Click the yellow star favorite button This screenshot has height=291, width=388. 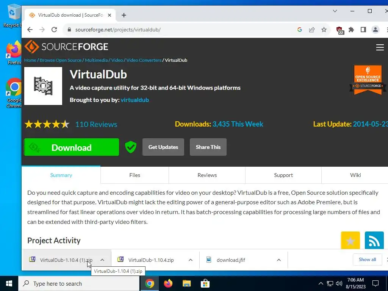pyautogui.click(x=350, y=240)
